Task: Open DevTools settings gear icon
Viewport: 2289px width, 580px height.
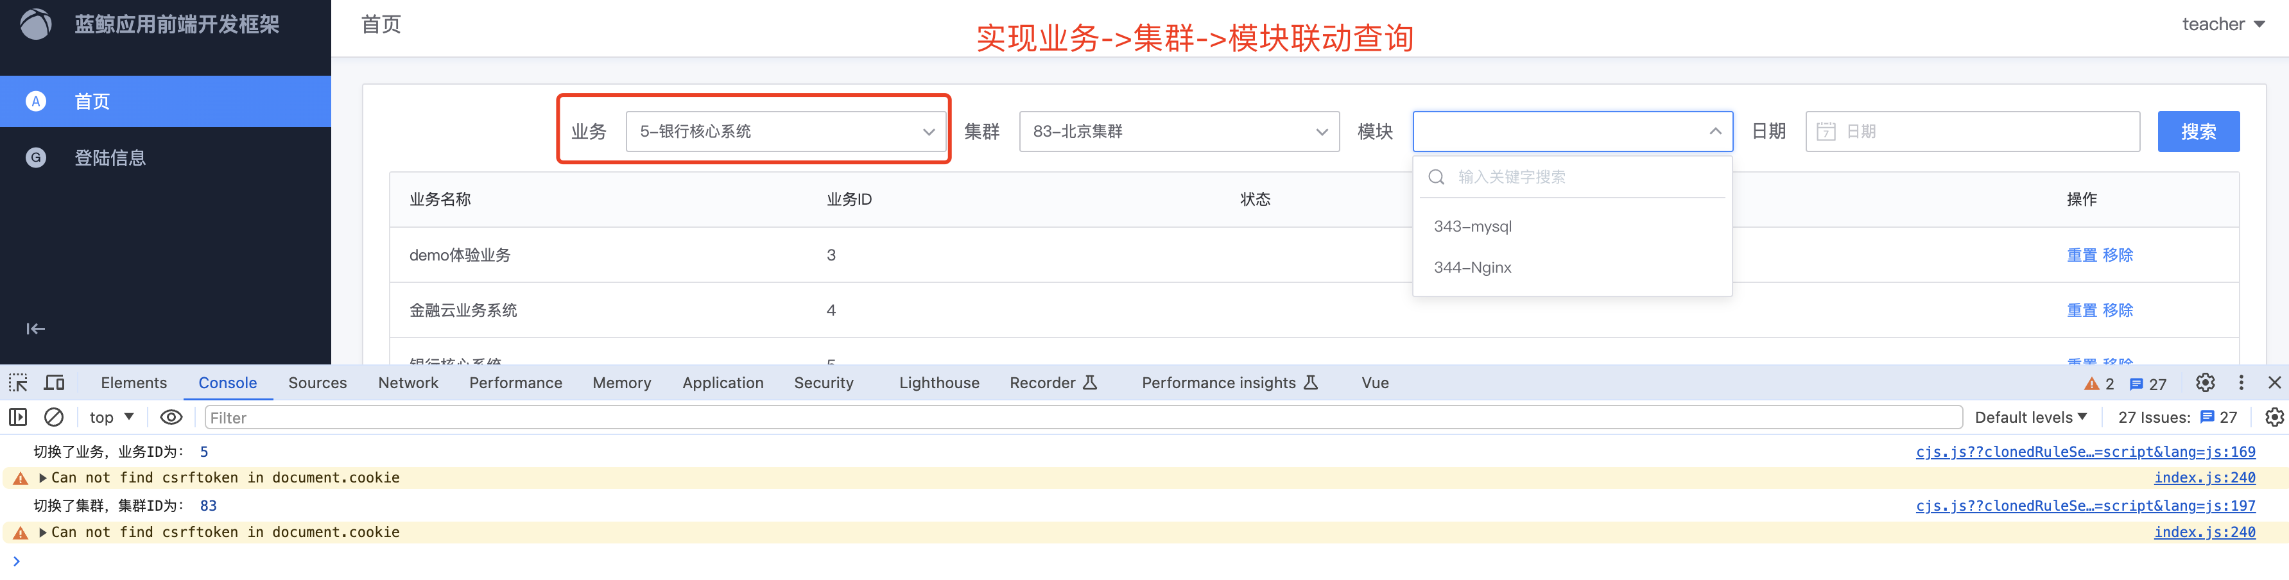Action: (x=2204, y=383)
